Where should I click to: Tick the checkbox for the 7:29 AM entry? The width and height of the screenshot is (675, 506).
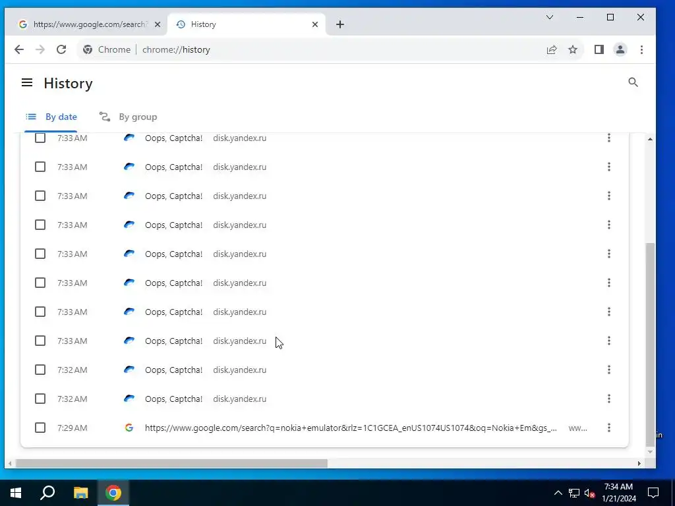coord(40,428)
